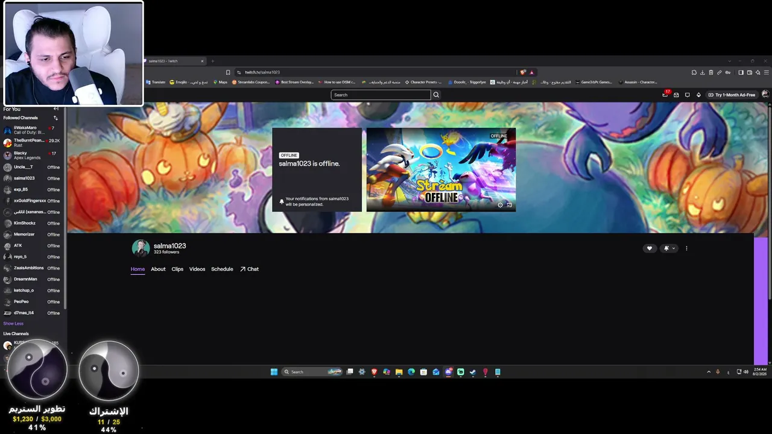The image size is (772, 434).
Task: Open the Chat popout link
Action: (249, 269)
